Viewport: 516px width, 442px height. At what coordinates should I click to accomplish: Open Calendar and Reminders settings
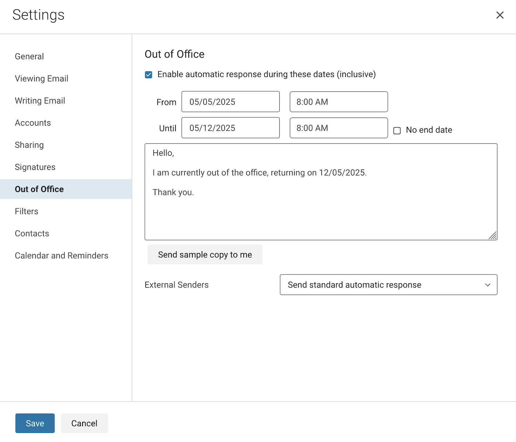[x=62, y=255]
